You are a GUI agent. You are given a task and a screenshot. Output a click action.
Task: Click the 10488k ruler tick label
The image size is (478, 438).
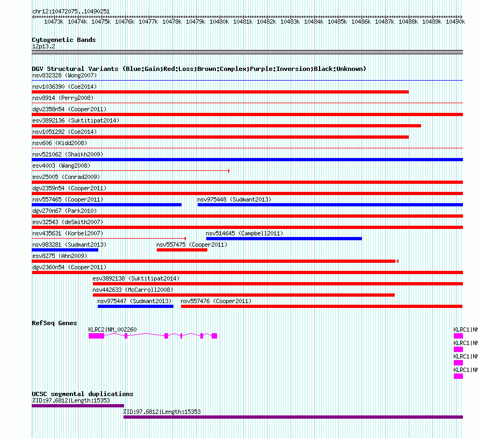(408, 21)
